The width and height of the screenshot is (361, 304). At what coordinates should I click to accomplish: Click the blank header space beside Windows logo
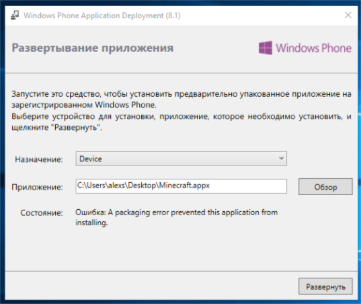click(x=216, y=48)
